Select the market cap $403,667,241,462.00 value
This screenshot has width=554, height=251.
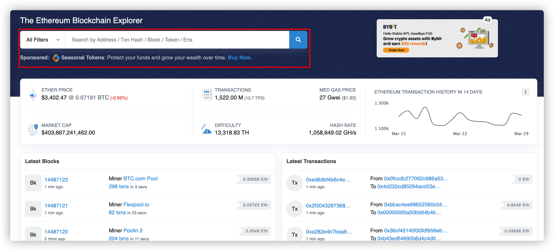[x=68, y=133]
